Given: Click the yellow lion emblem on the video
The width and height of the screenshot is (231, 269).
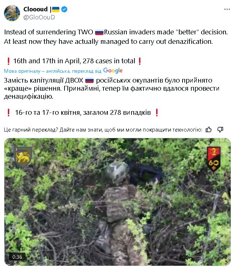Looking at the screenshot, I should coord(23,157).
